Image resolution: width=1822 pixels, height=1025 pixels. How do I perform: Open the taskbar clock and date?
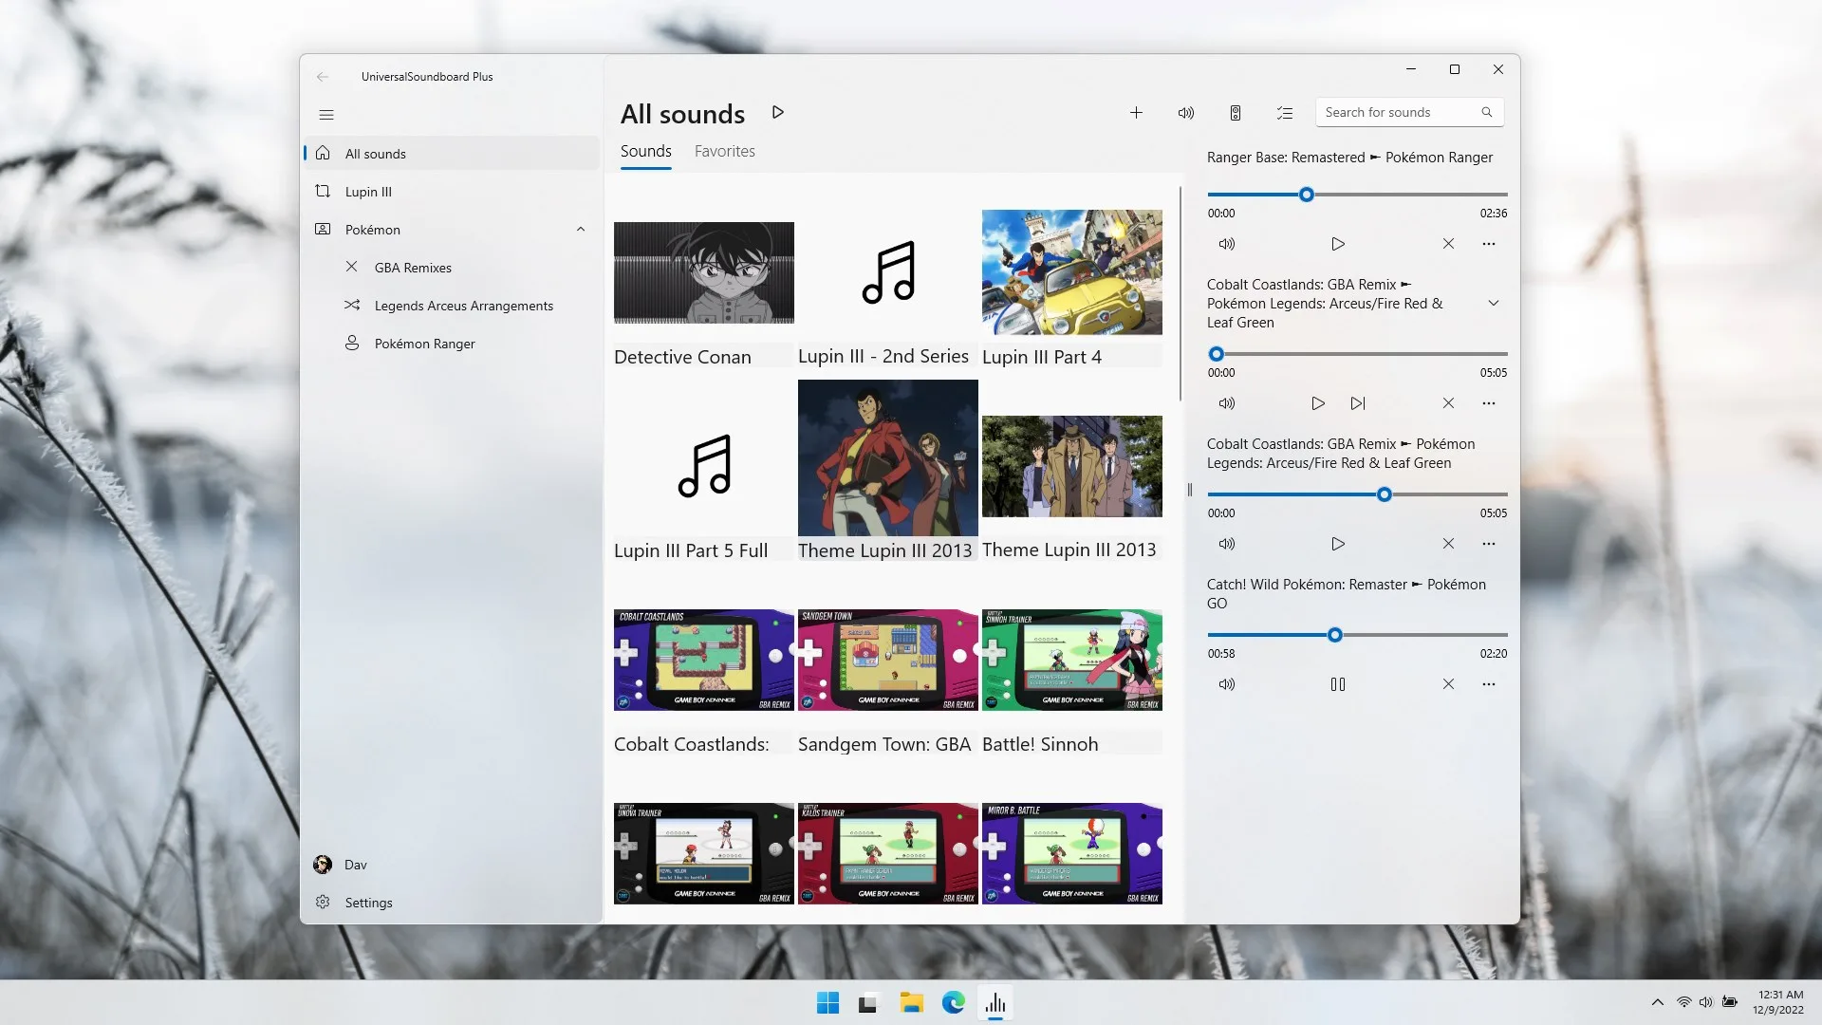pyautogui.click(x=1778, y=1002)
